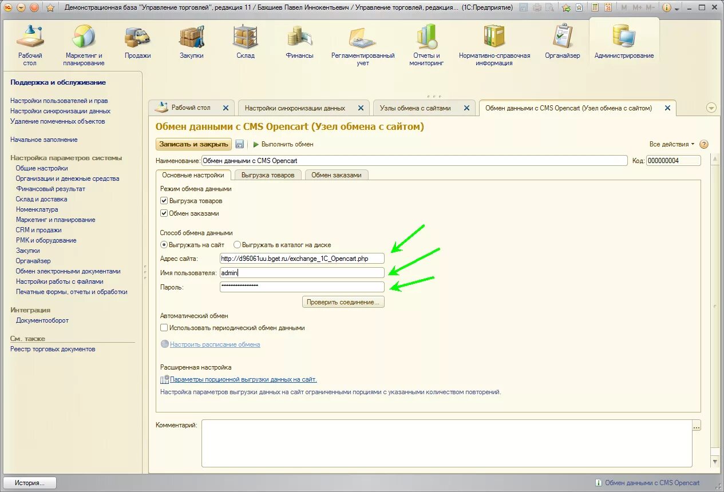
Task: Click the grey clock icon before Настроить расписание обмена
Action: 165,344
